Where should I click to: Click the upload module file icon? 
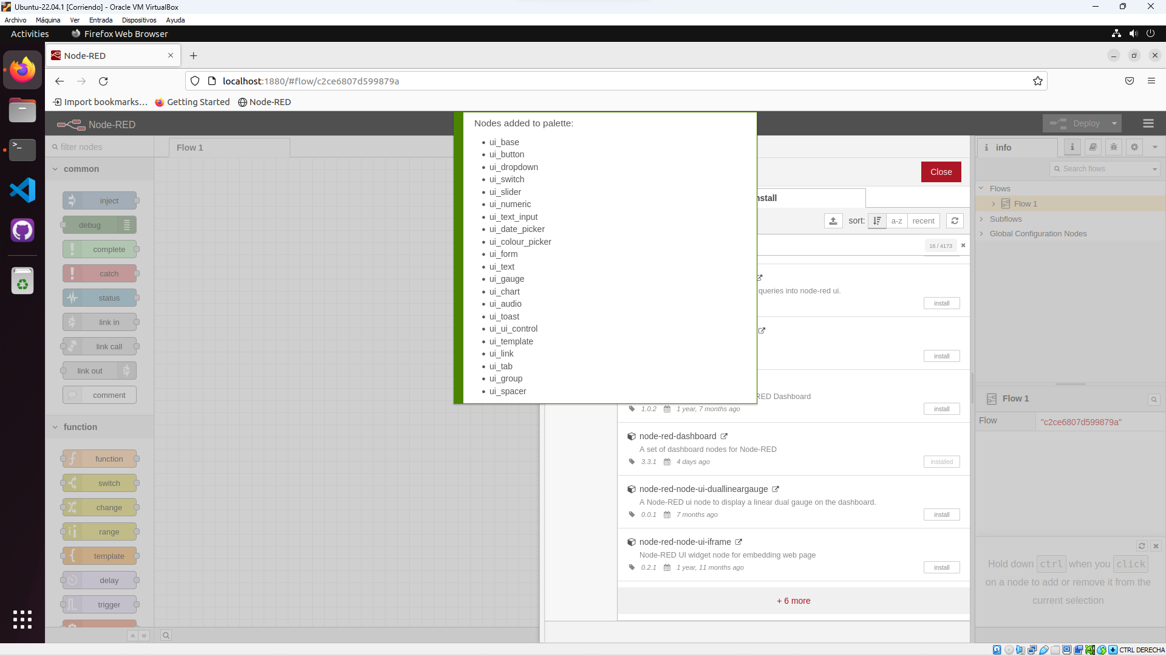[x=833, y=220]
